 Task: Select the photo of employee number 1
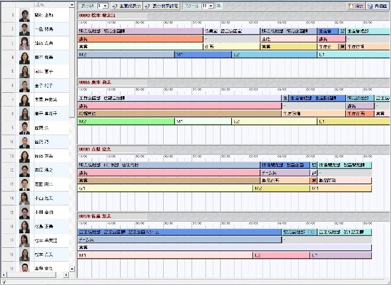25,15
